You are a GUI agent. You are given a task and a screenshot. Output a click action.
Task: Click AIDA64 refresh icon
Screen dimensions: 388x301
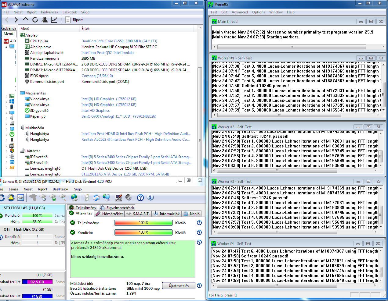pos(35,20)
